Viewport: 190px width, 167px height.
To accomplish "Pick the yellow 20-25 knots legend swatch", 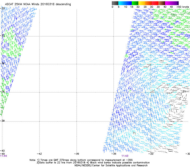I will click(142, 3).
